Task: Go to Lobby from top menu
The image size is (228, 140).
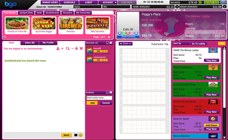Action: [88, 2]
